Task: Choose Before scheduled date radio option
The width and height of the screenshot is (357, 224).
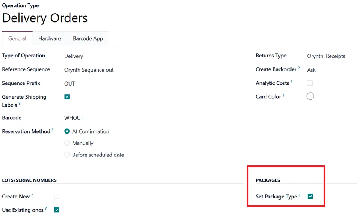Action: [x=94, y=155]
